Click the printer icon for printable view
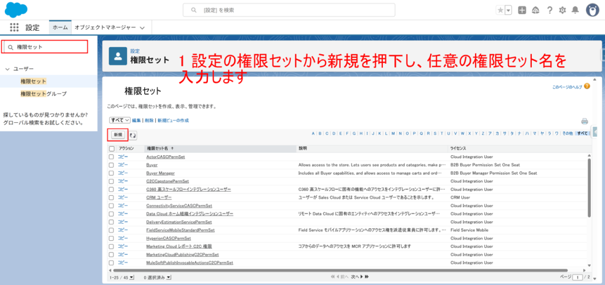Screen dimensions: 605x285 click(x=584, y=121)
